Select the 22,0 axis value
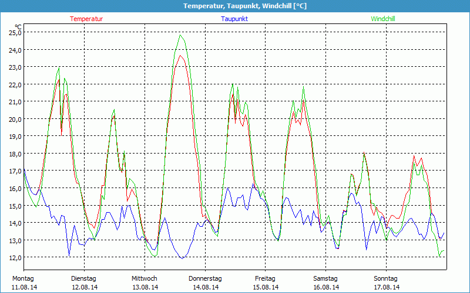The image size is (470, 293). click(15, 84)
